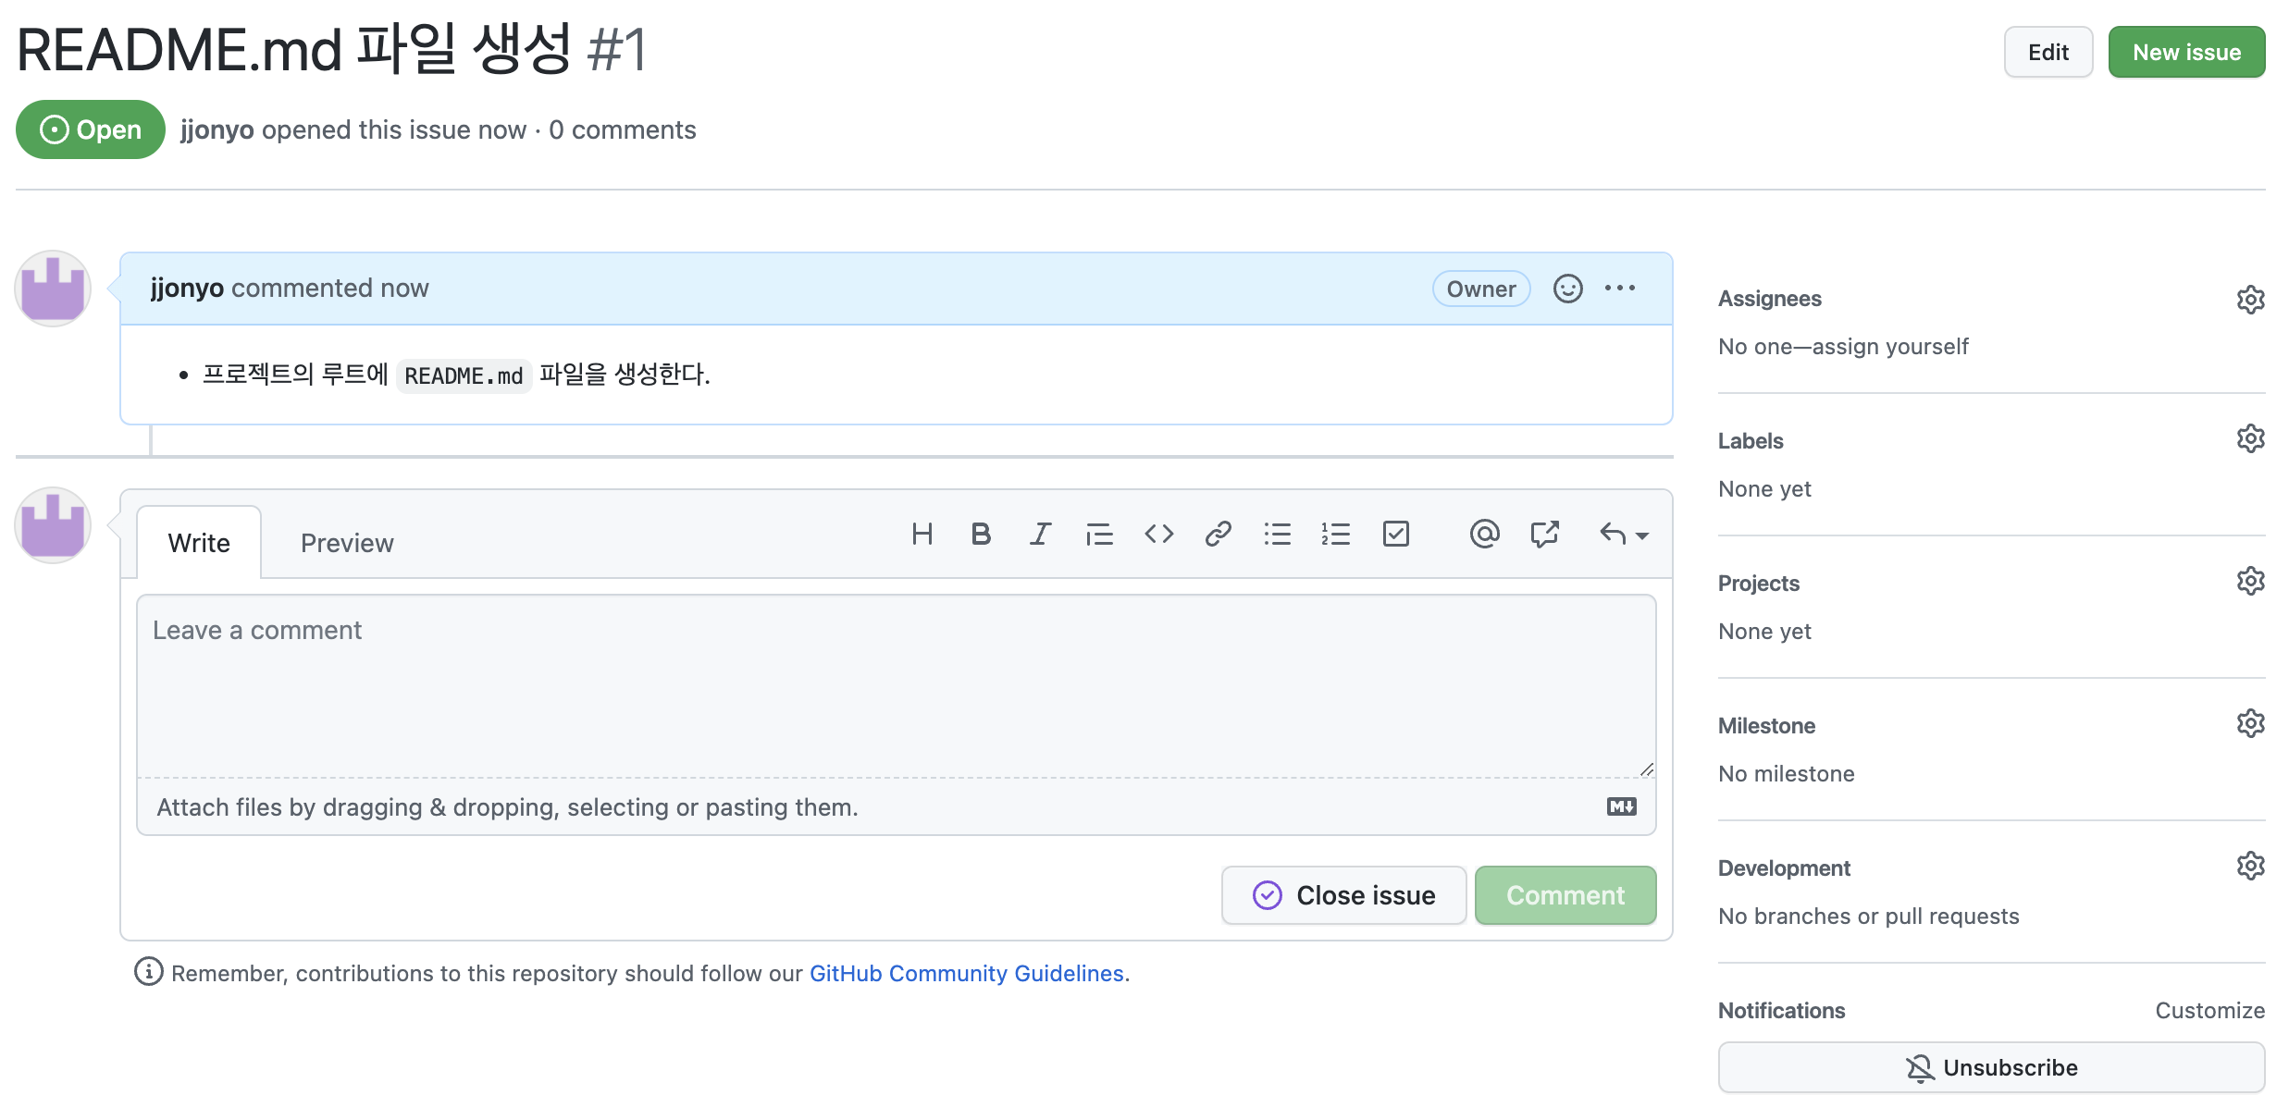Image resolution: width=2289 pixels, height=1095 pixels.
Task: Click the Development heading
Action: click(x=1784, y=868)
